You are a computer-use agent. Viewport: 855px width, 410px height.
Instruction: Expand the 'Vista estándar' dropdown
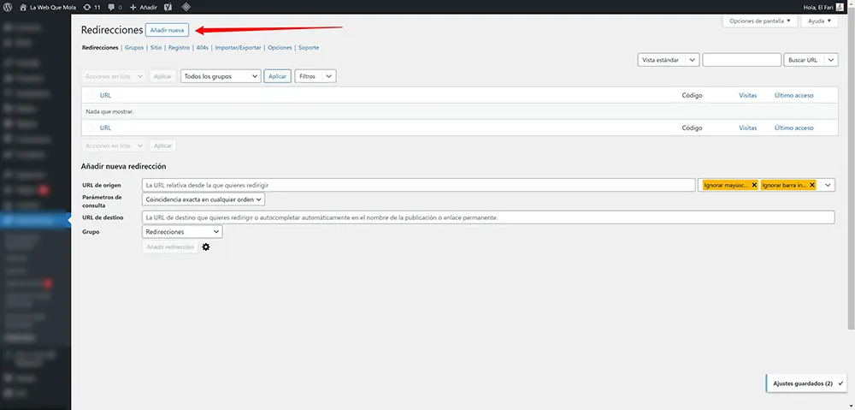pos(669,60)
